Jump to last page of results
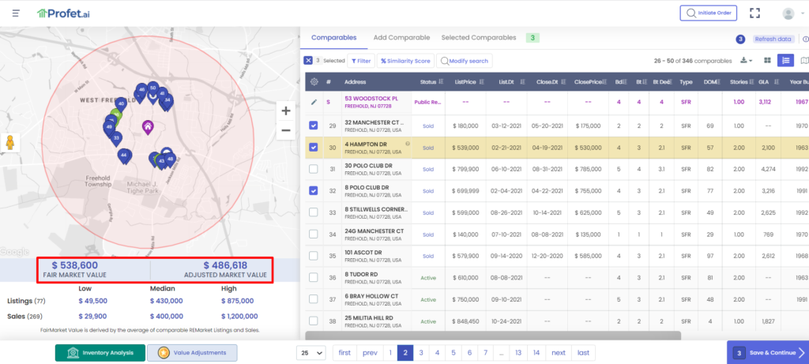Screen dimensions: 809x364 [x=584, y=353]
